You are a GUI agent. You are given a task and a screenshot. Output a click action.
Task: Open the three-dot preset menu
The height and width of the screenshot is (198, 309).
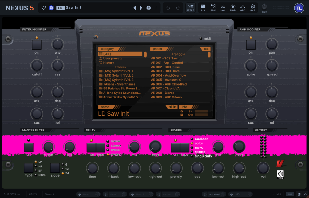point(156,8)
